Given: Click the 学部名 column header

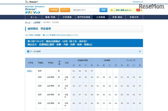Looking at the screenshot, I should [41, 63].
